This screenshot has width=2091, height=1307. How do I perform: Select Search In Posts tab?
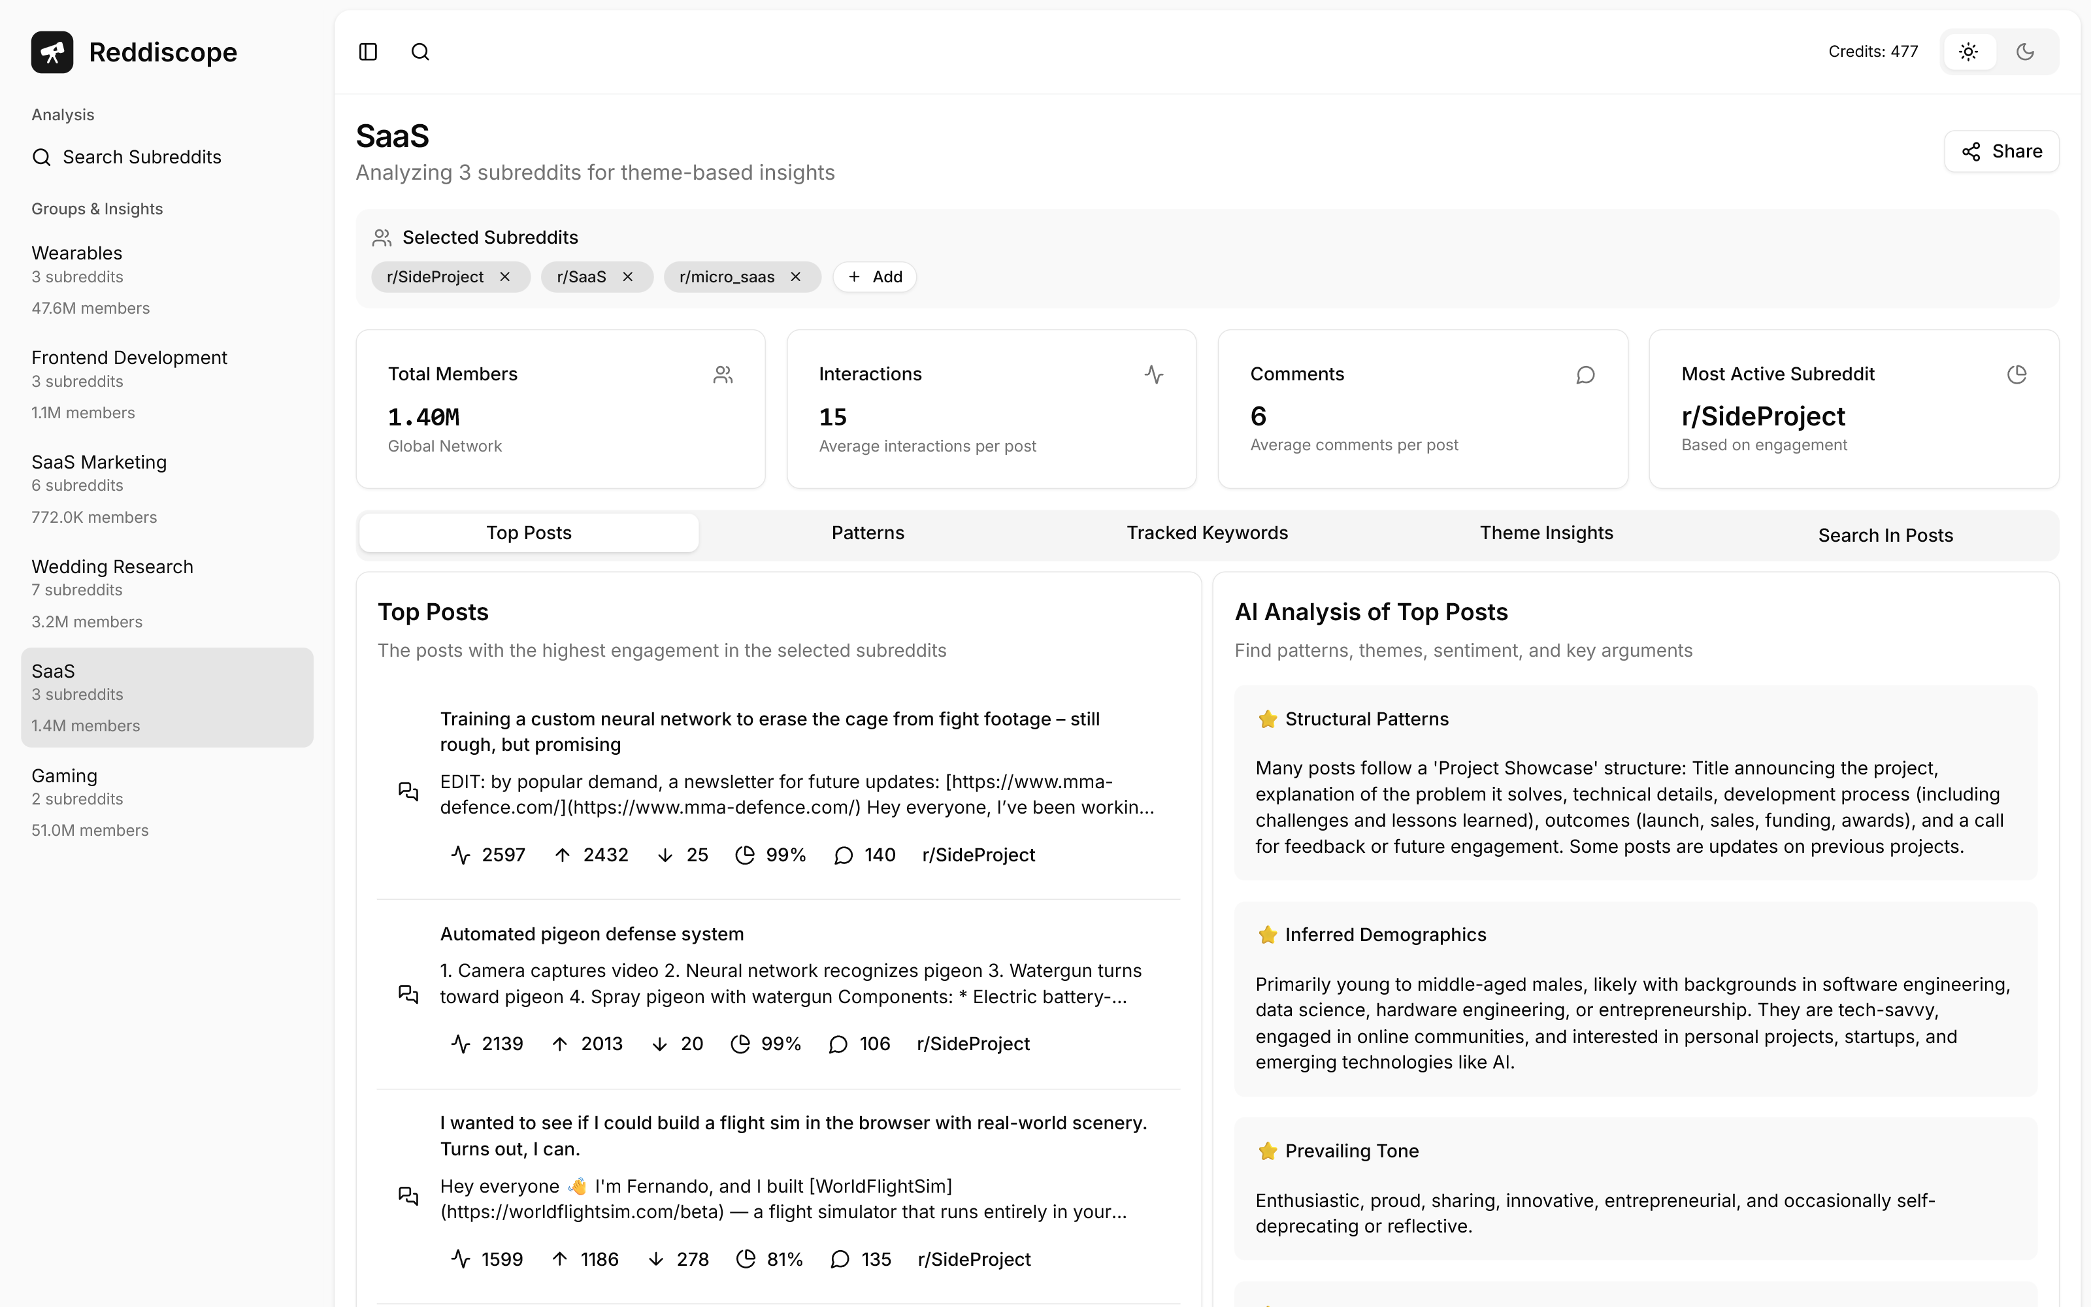pyautogui.click(x=1885, y=535)
